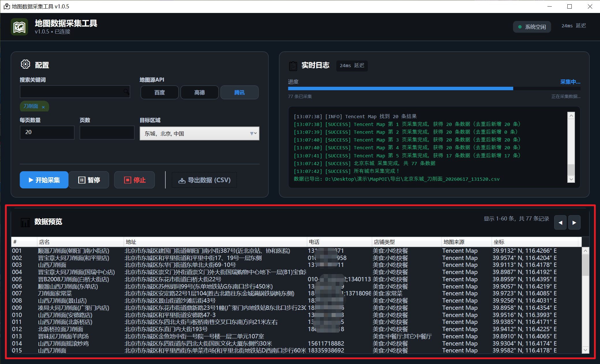This screenshot has height=364, width=600.
Task: Select row 北新桥拉面刀削面
Action: [x=296, y=329]
